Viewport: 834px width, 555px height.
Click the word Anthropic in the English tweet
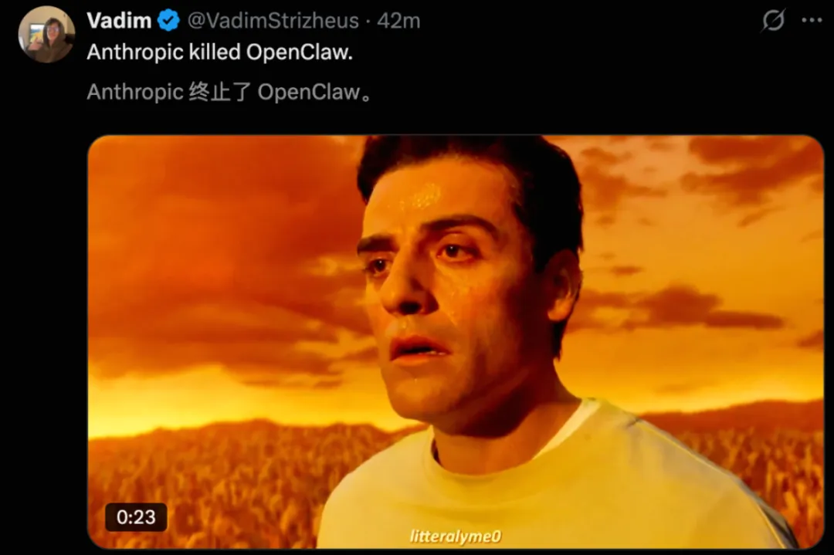[135, 52]
